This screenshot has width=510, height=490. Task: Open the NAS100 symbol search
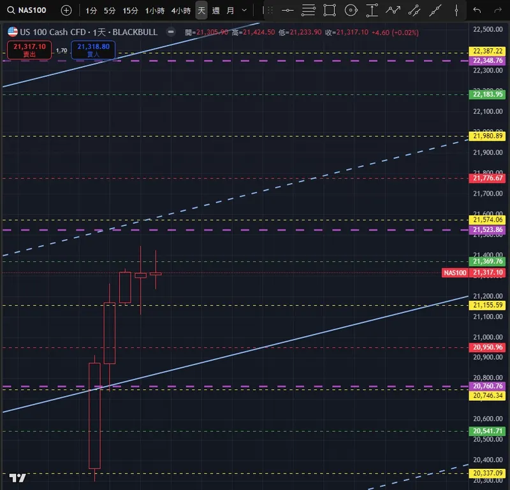click(x=27, y=10)
